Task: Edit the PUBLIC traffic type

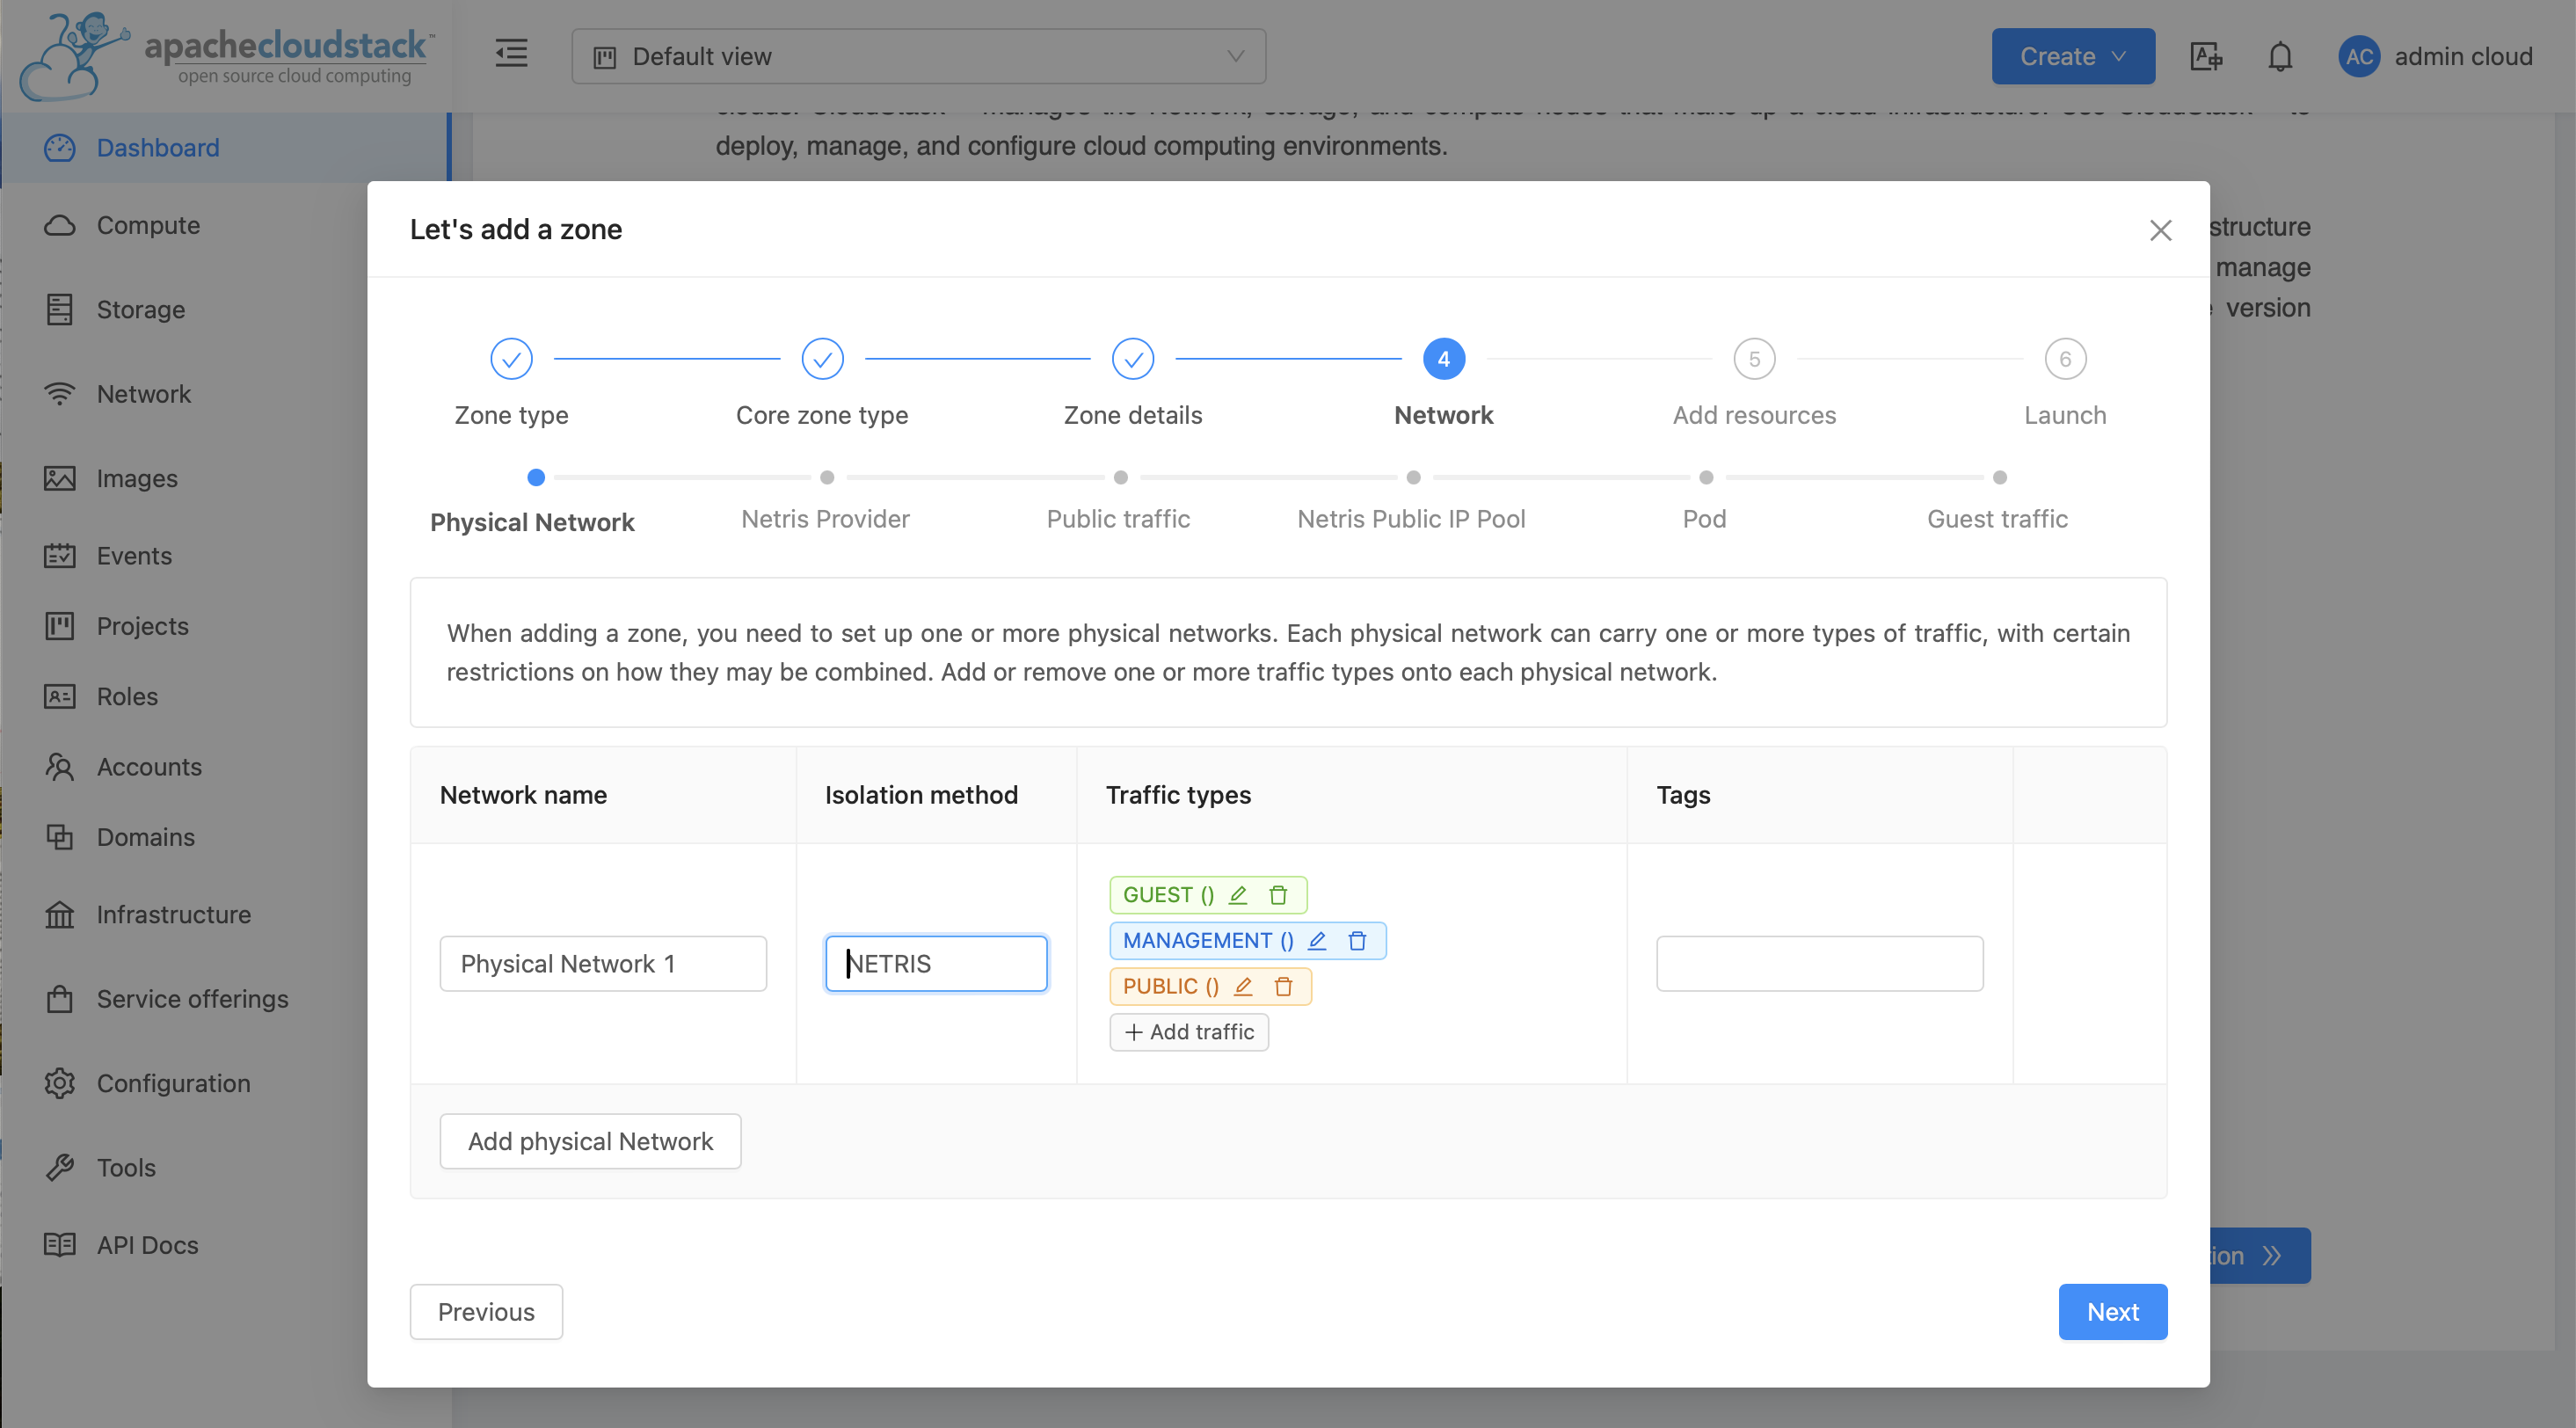Action: click(x=1243, y=987)
